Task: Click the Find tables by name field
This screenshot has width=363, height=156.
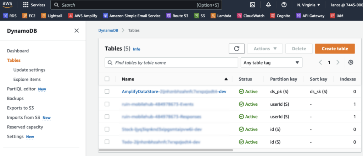Action: point(171,62)
